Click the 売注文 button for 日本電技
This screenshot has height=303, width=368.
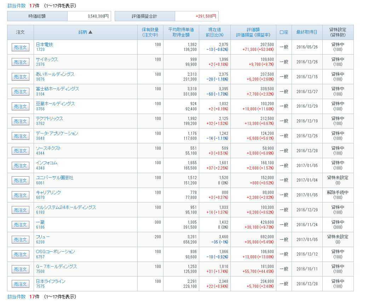point(21,47)
